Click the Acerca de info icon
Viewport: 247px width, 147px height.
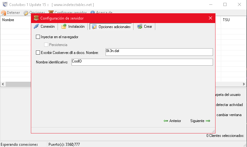click(x=93, y=13)
